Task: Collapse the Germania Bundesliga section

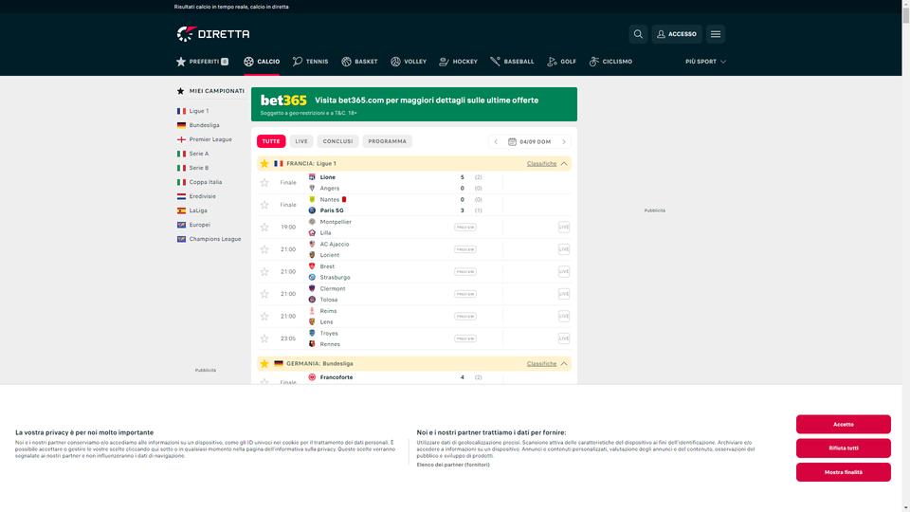Action: (x=563, y=364)
